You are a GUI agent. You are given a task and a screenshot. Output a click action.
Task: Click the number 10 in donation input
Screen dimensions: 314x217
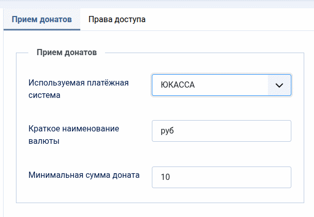point(165,177)
